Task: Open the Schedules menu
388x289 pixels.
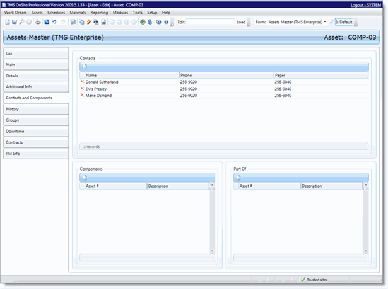Action: tap(56, 13)
